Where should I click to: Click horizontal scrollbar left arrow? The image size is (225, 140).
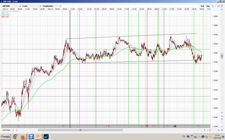tap(17, 130)
